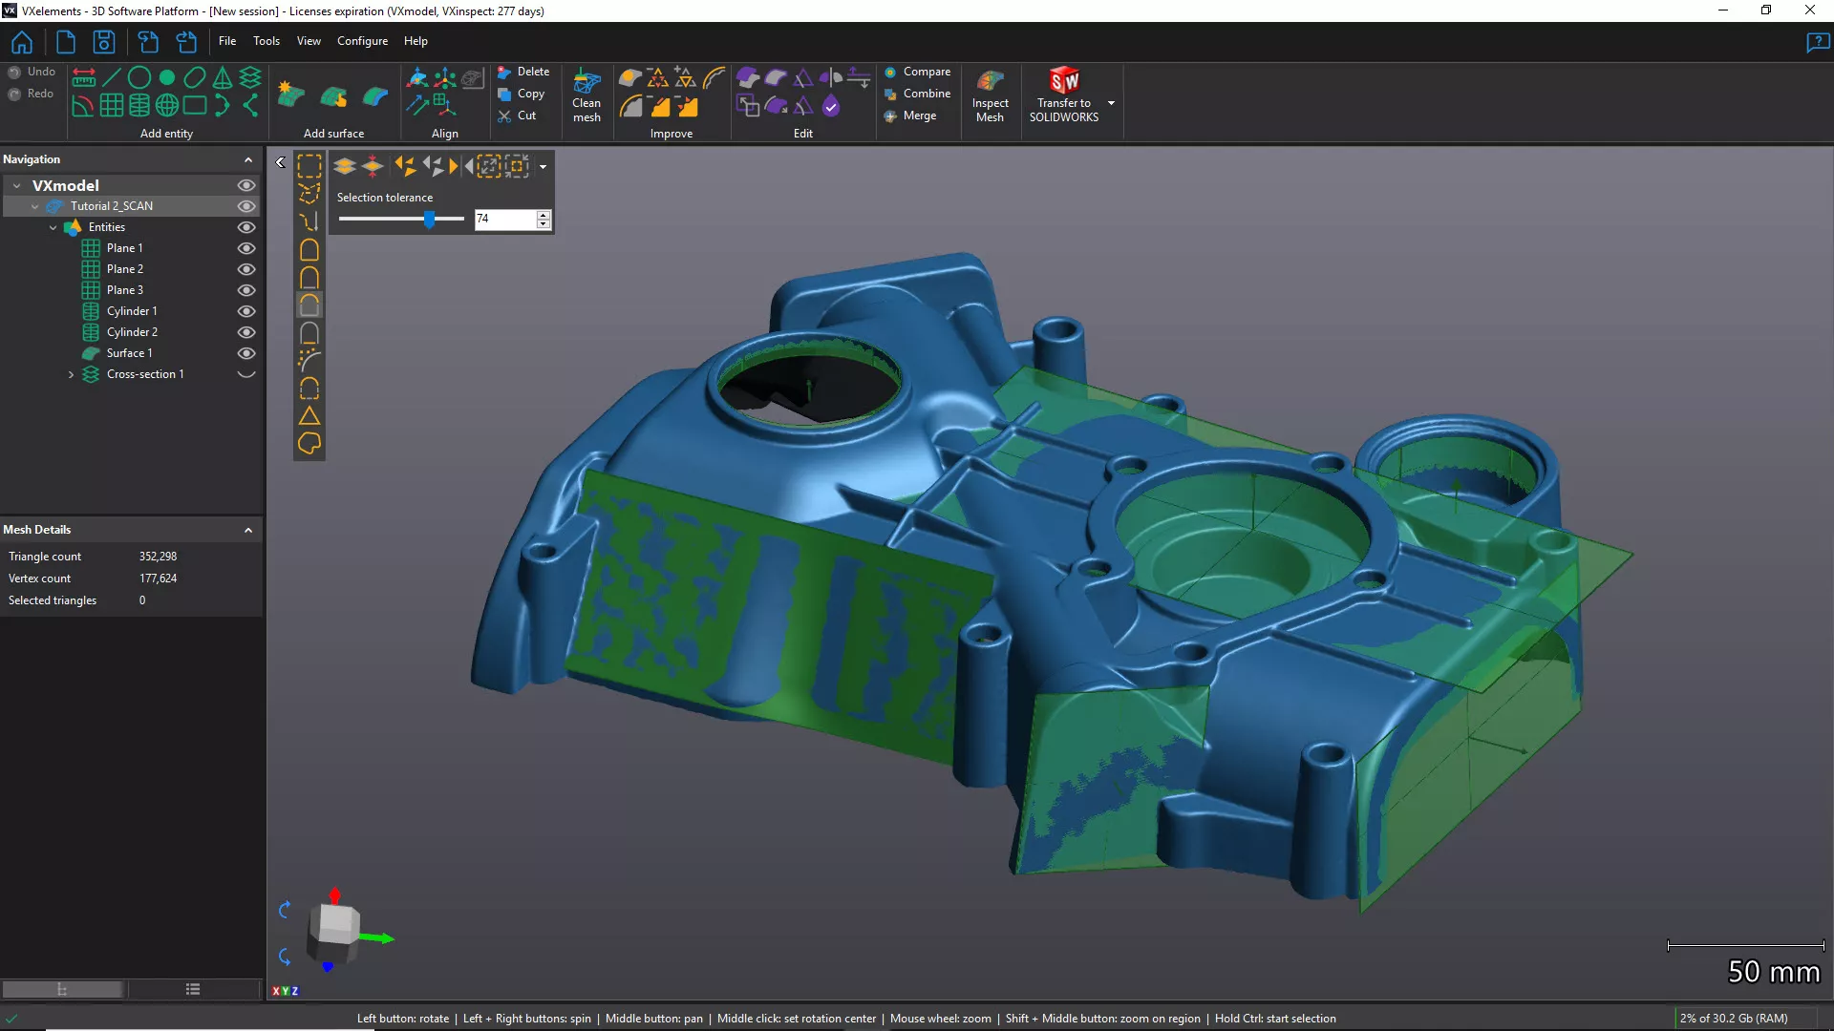1834x1031 pixels.
Task: Expand the Cross-section 1 tree node
Action: click(71, 374)
